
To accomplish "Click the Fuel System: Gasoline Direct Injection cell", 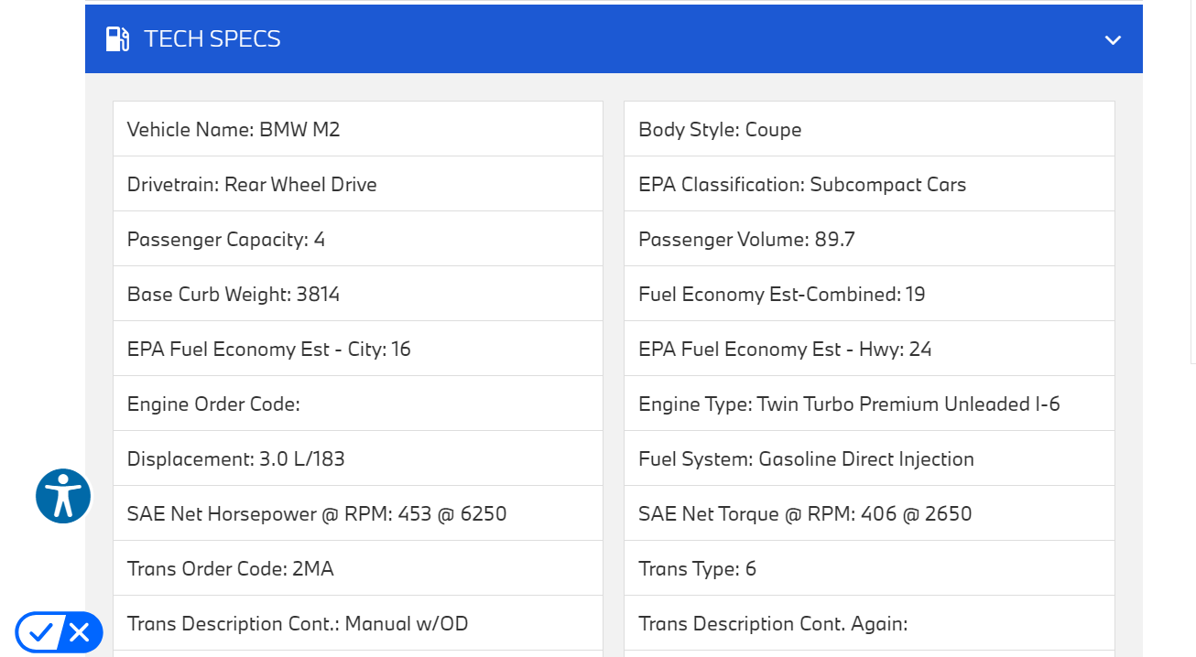I will pyautogui.click(x=868, y=458).
